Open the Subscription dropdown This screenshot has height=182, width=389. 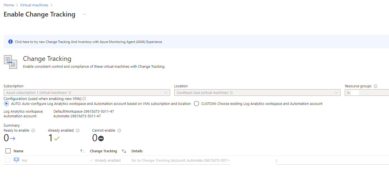pos(87,93)
